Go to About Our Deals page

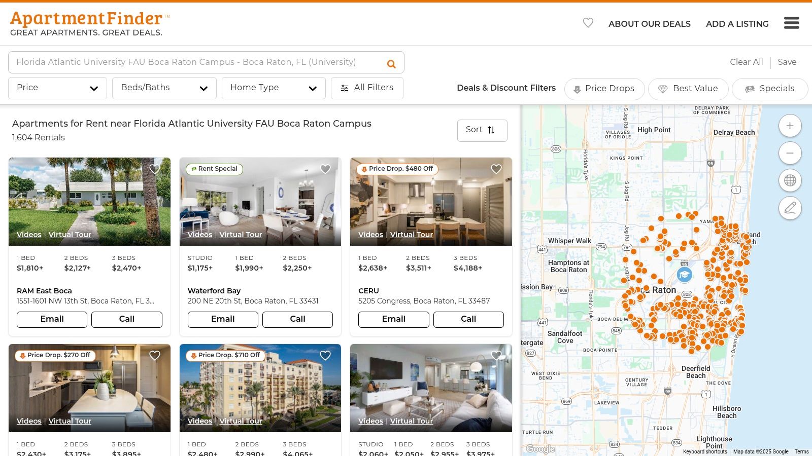pyautogui.click(x=649, y=24)
